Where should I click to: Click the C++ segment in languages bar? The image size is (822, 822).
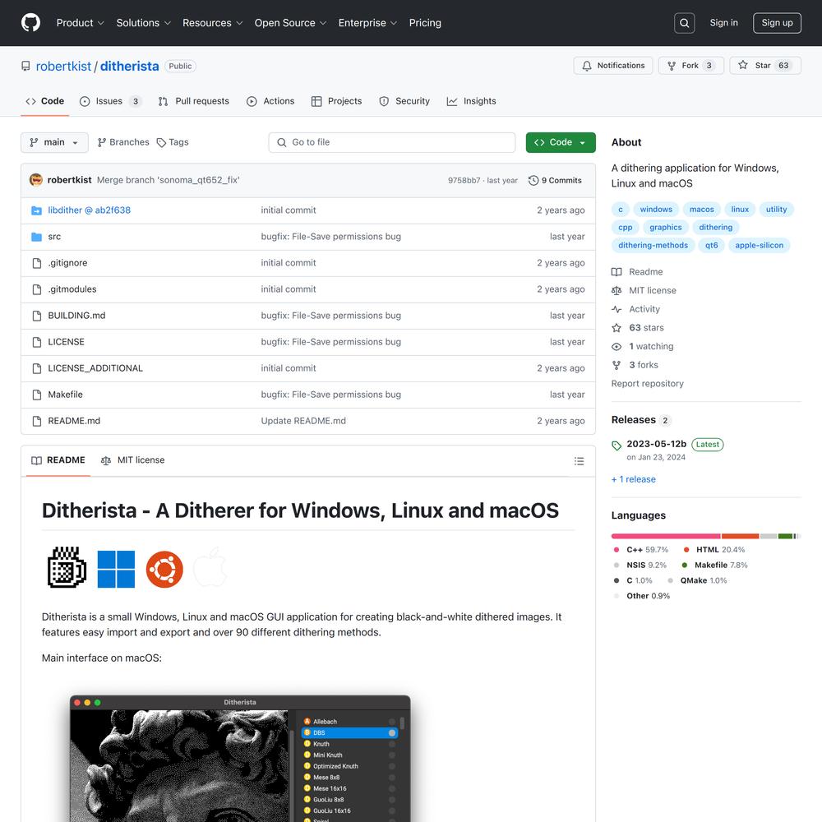(x=666, y=536)
